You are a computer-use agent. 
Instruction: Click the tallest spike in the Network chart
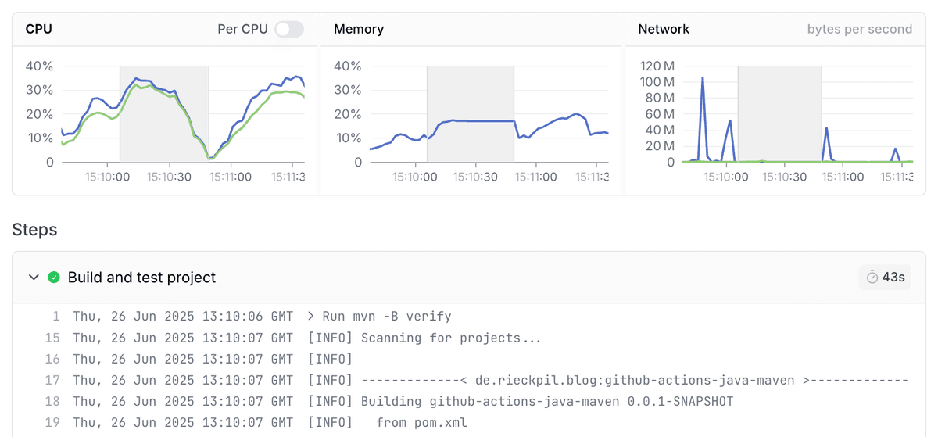point(703,79)
